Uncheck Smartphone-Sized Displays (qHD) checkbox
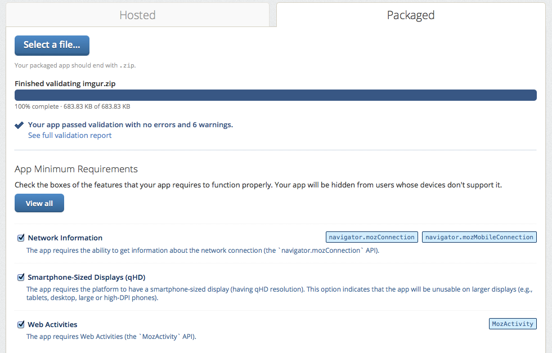 pos(21,277)
